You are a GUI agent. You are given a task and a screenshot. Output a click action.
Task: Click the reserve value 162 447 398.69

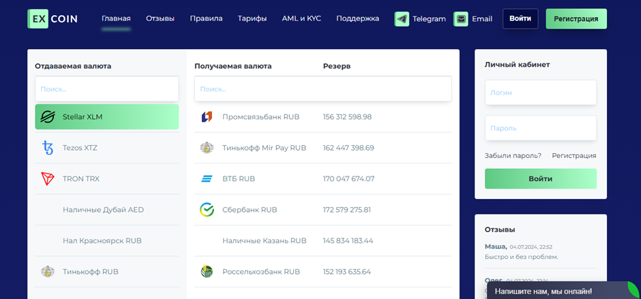[x=348, y=148]
